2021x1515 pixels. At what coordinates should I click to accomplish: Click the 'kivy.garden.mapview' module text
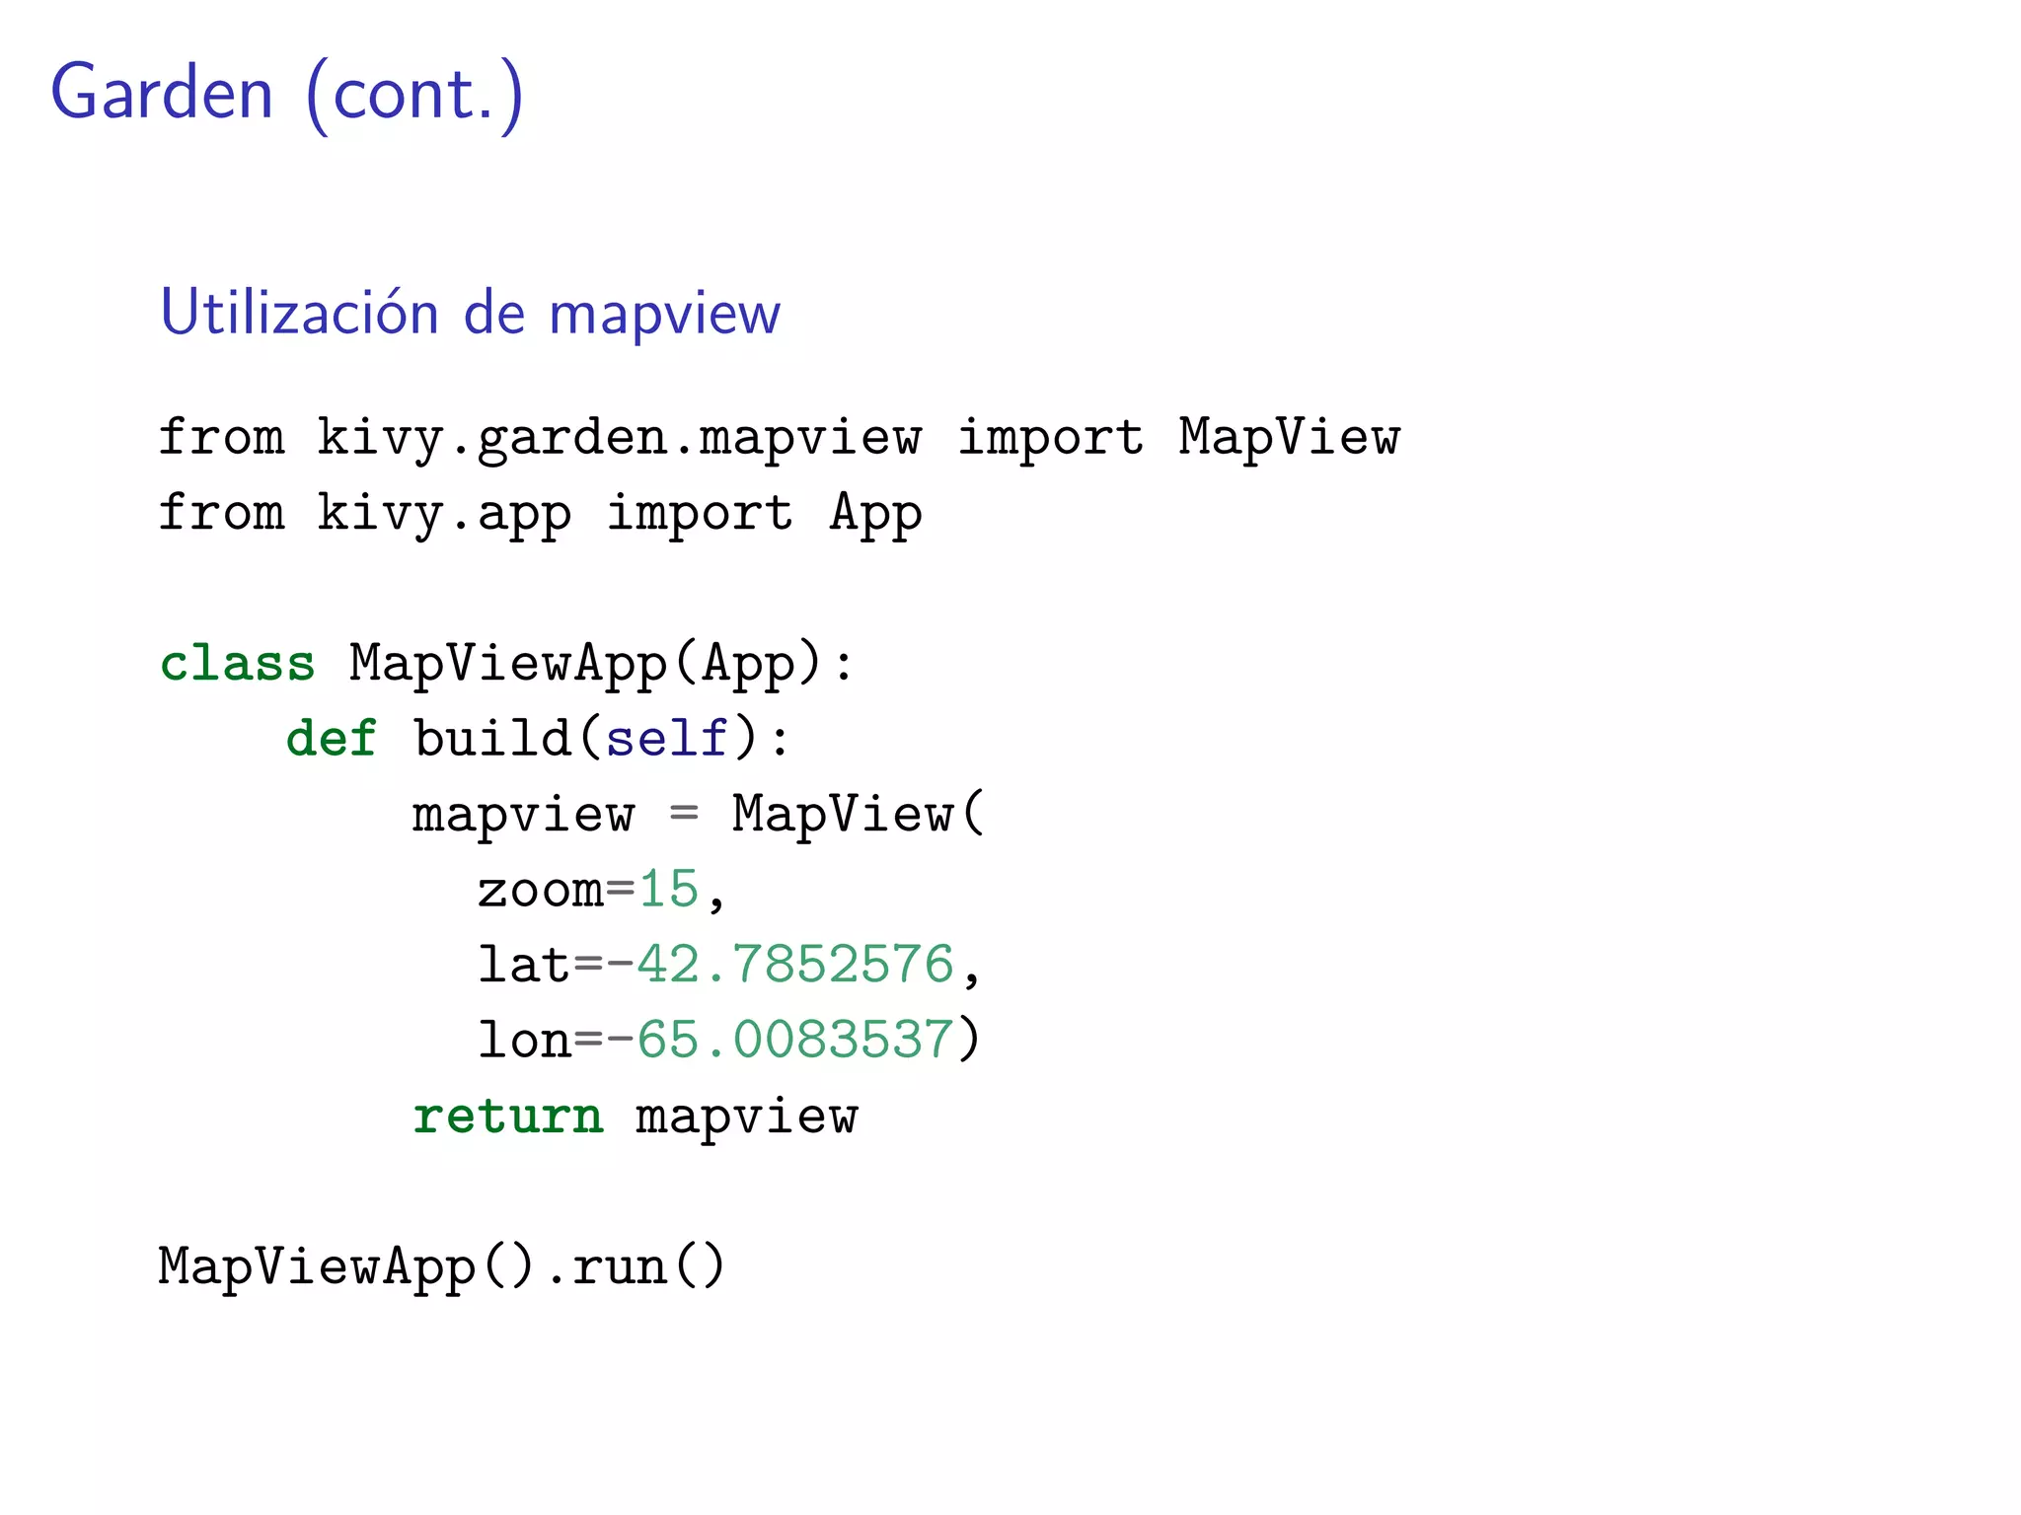point(619,437)
